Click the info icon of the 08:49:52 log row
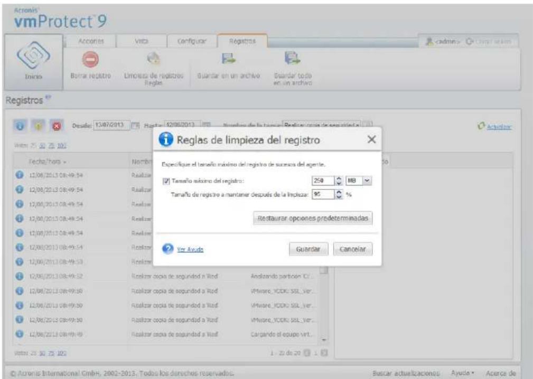533x379 pixels. coord(20,276)
